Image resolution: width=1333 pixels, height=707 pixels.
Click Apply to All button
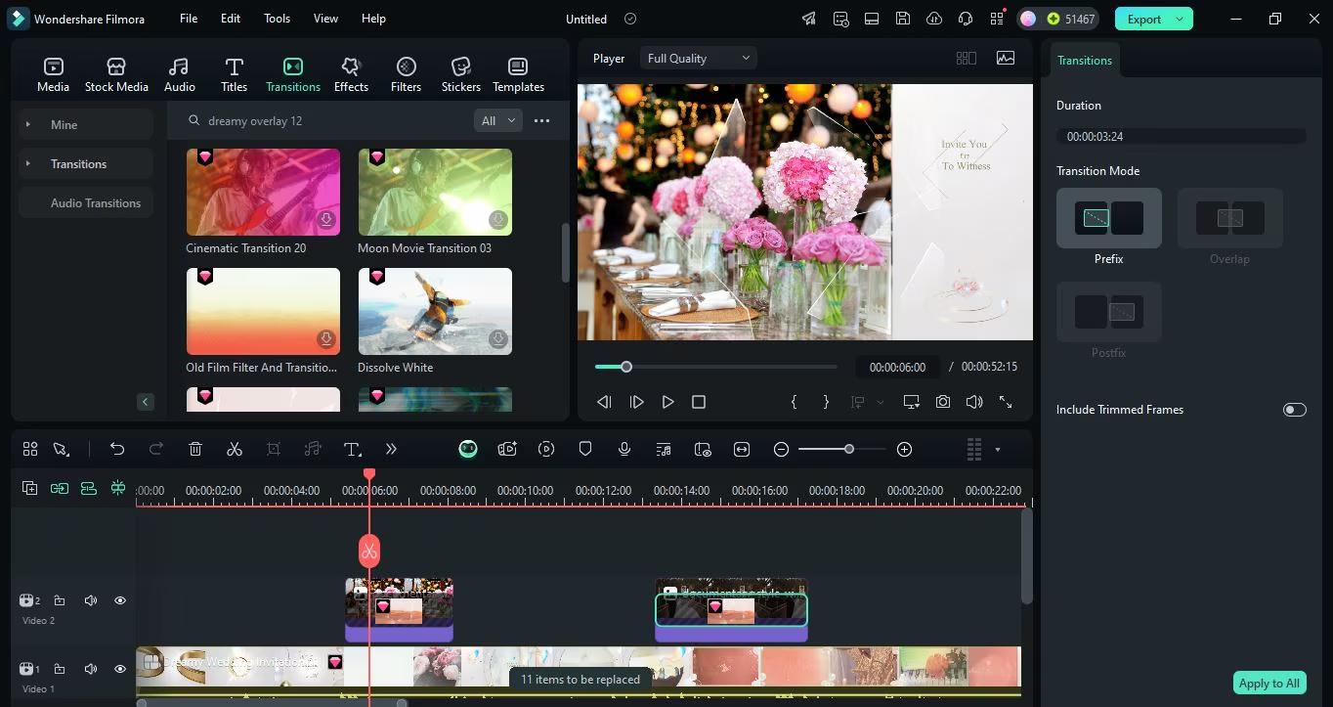(x=1269, y=684)
